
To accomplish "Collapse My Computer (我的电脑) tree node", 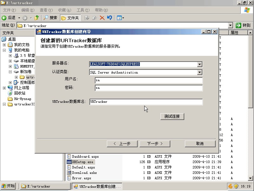I will [x=4, y=50].
